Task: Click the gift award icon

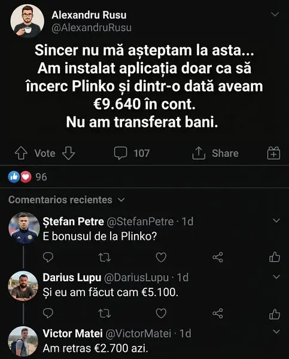Action: (x=273, y=153)
